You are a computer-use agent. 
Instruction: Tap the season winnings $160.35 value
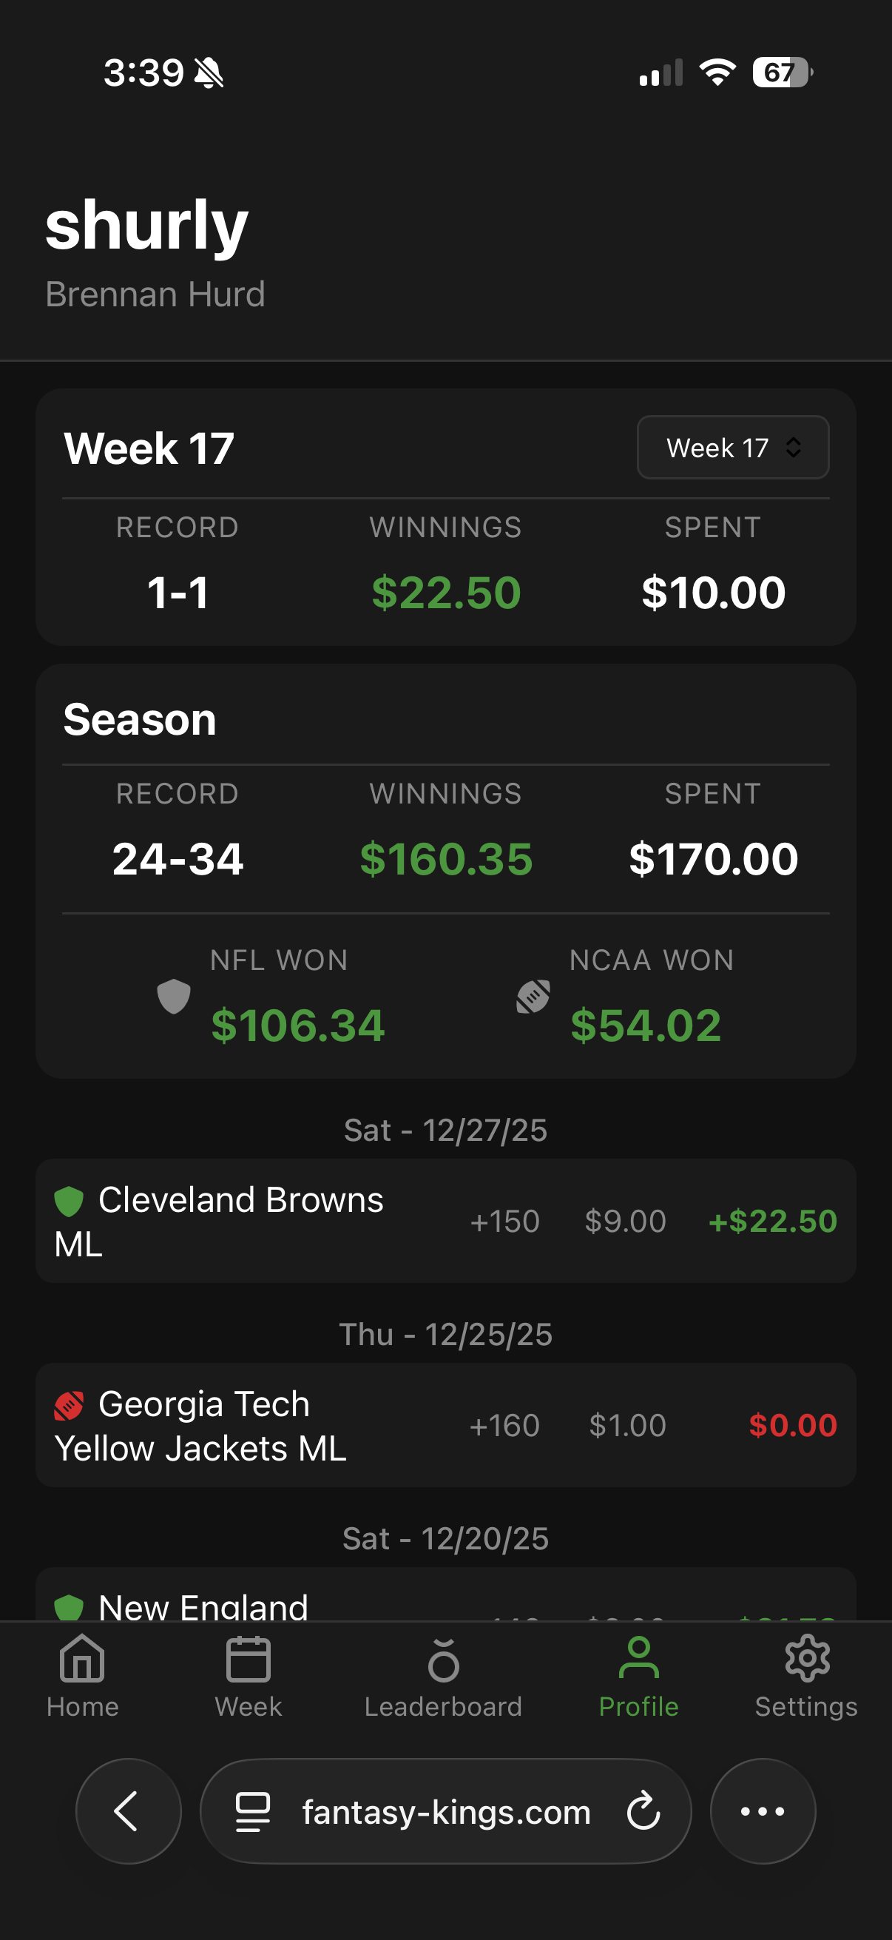tap(445, 859)
